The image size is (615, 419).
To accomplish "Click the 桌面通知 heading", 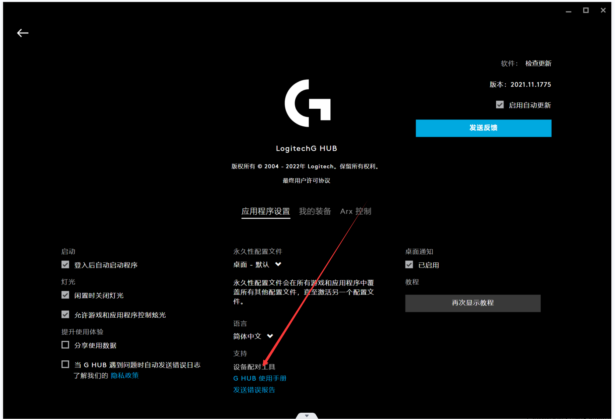I will [419, 251].
